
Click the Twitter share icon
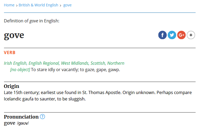[172, 35]
